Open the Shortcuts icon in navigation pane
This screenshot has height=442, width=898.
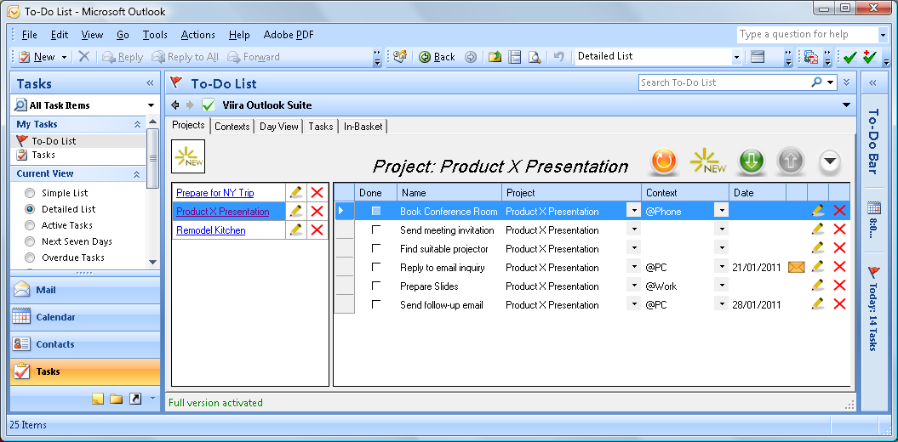135,399
